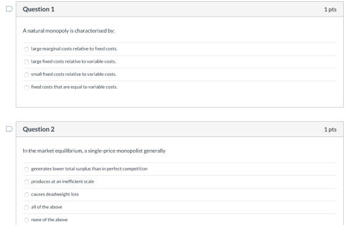
Task: Click the '1 pts' label on Question 1
Action: coord(330,9)
